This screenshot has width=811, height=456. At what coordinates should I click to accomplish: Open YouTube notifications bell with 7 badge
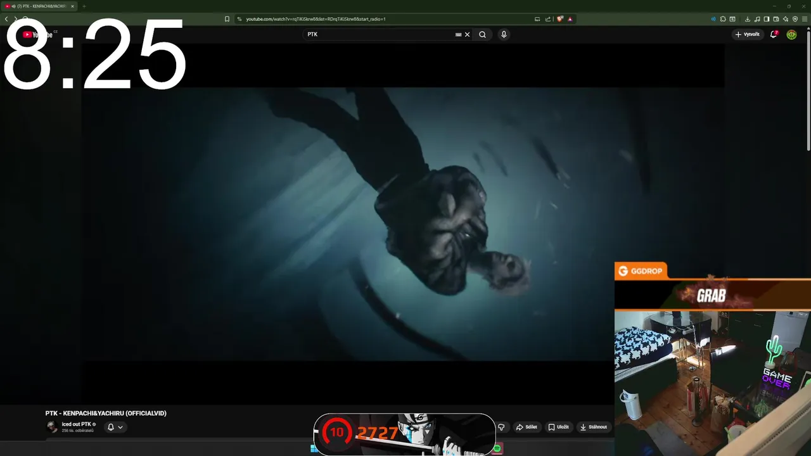(774, 34)
